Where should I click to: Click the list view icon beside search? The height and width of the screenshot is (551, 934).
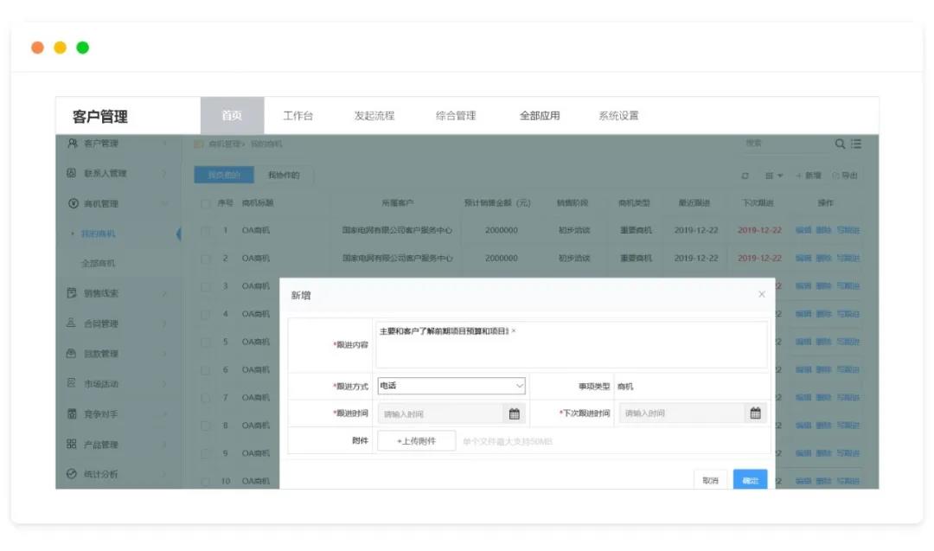coord(856,144)
